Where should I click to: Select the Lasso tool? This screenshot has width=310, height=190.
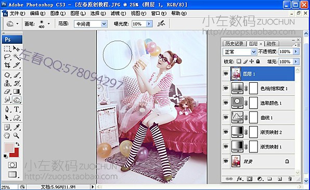[x=7, y=57]
